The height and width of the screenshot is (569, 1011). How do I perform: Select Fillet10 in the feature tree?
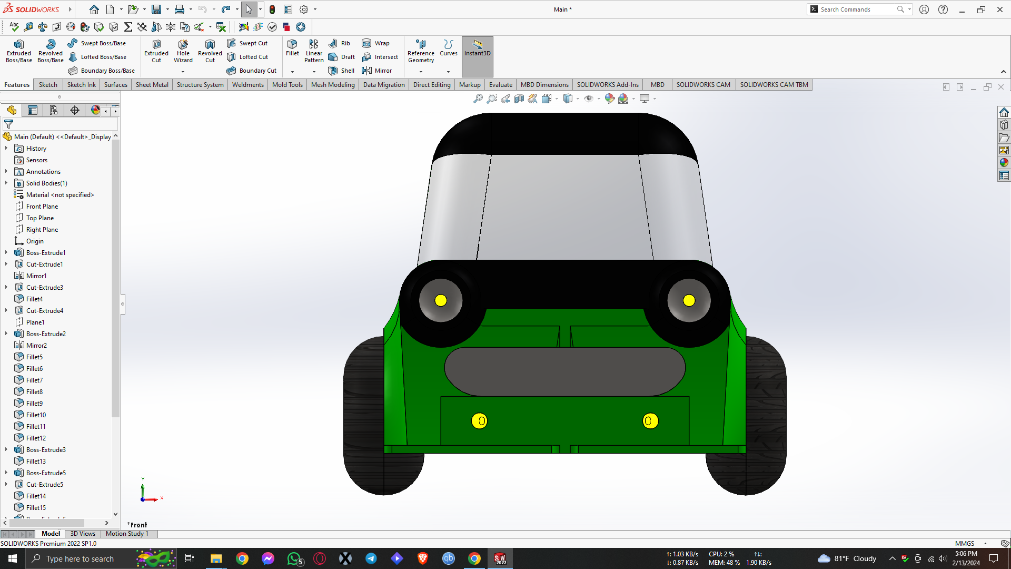click(x=36, y=415)
